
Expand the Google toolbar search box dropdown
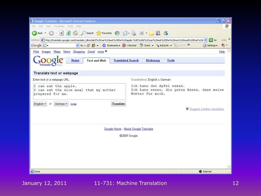pos(77,45)
